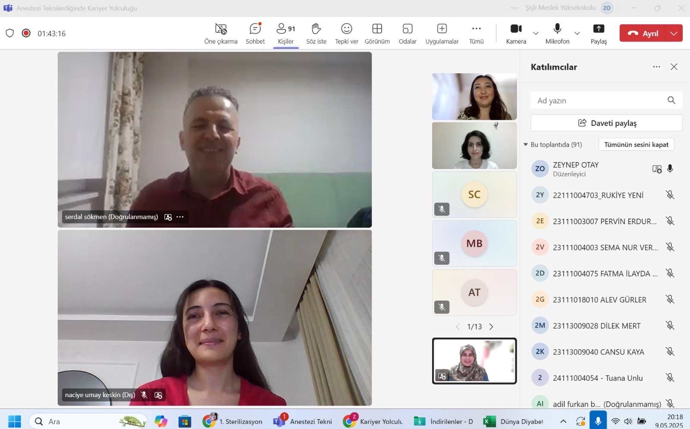The image size is (690, 429).
Task: Expand the Kamera options dropdown arrow
Action: pos(536,33)
